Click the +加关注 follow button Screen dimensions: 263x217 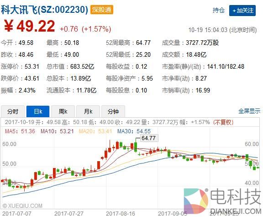pyautogui.click(x=242, y=11)
